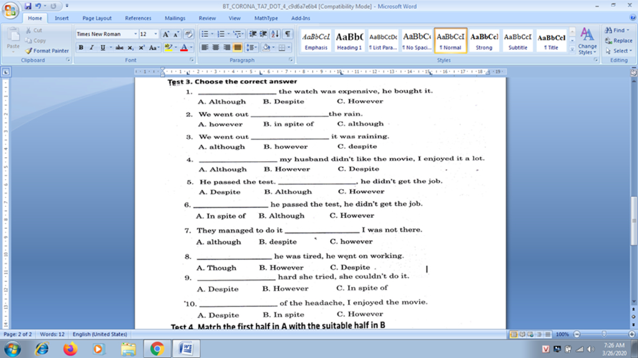This screenshot has width=638, height=358.
Task: Apply superscript formatting
Action: pos(141,47)
